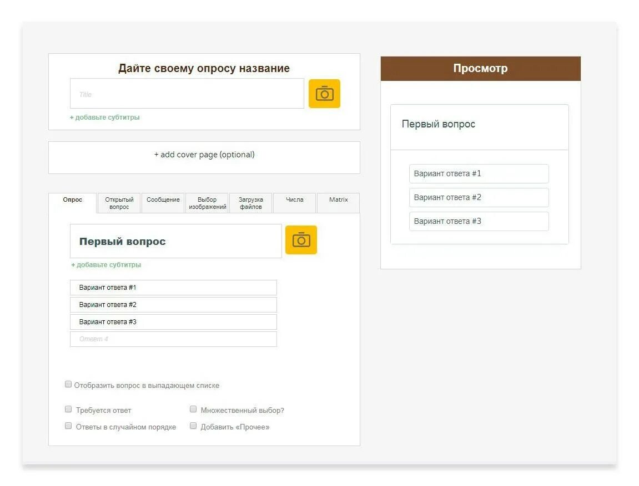Click the "Просмотр" preview header
This screenshot has height=486, width=639.
click(x=480, y=68)
